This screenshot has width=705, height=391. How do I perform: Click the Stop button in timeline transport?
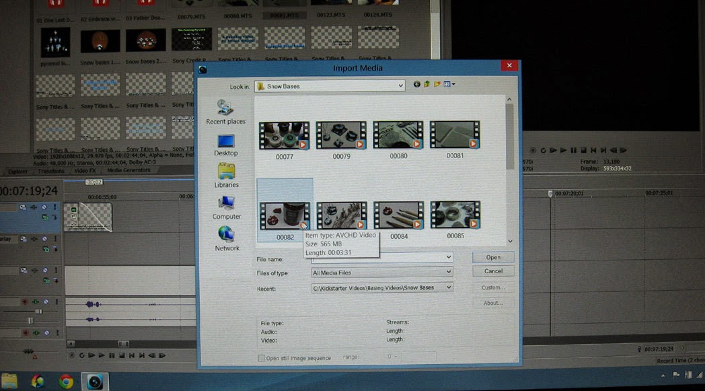point(122,355)
